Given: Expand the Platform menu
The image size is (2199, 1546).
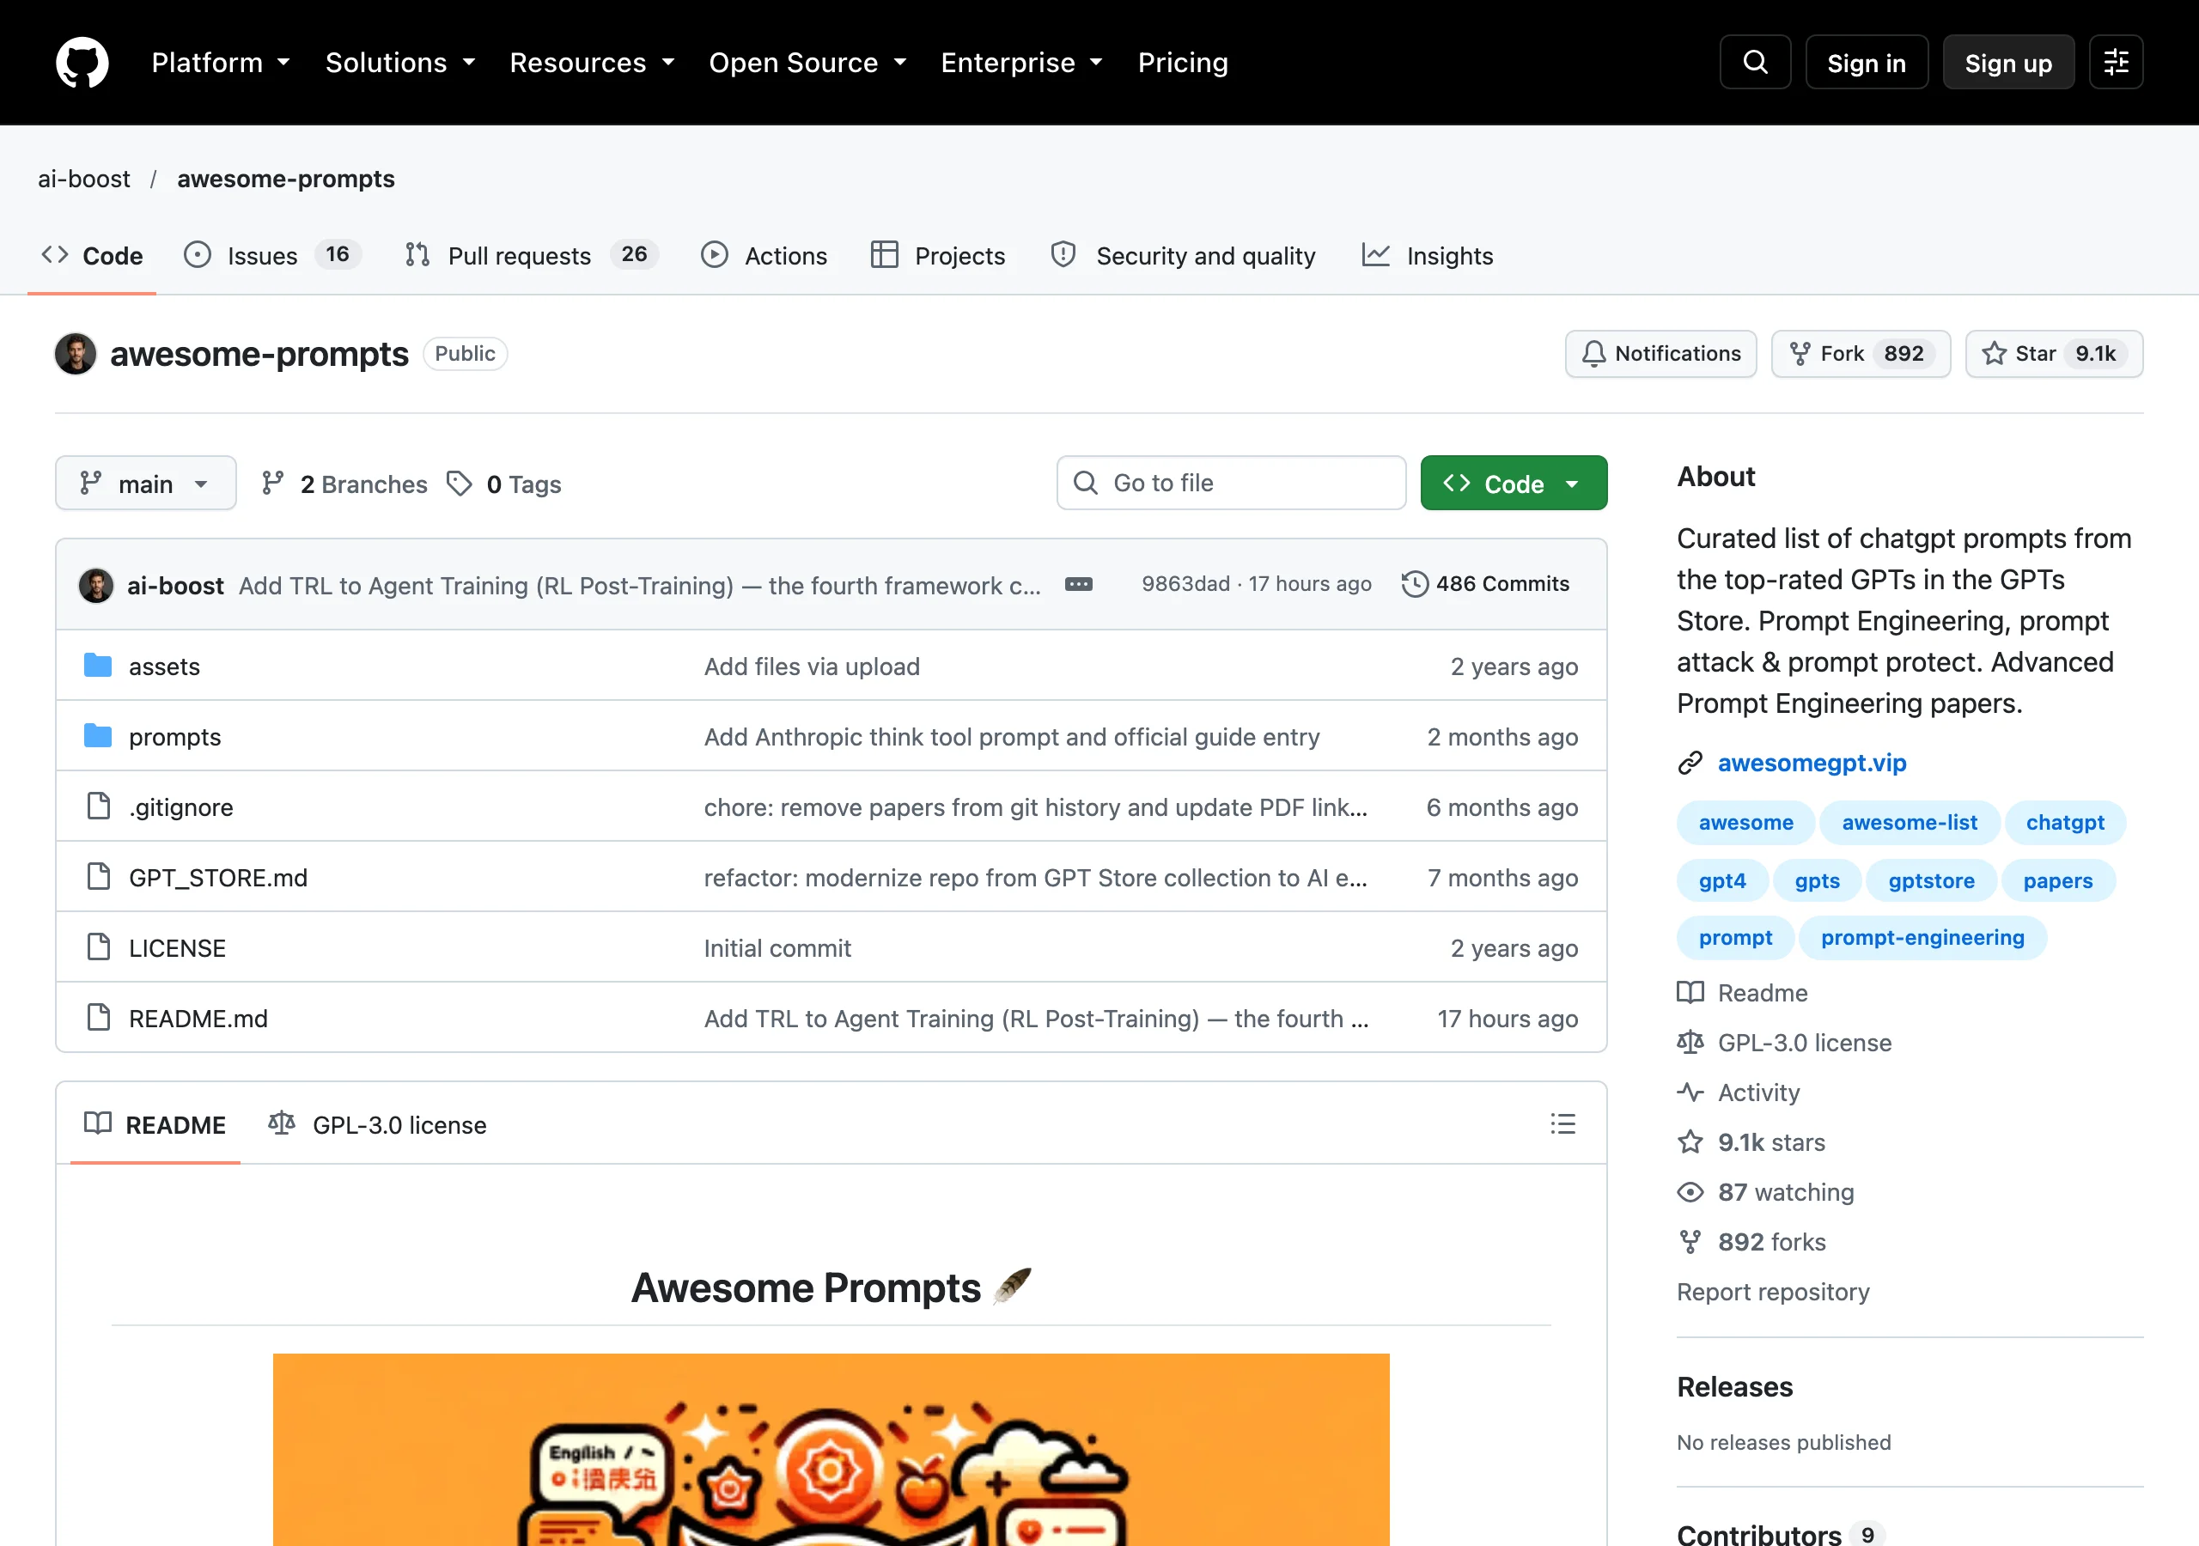Looking at the screenshot, I should point(222,62).
